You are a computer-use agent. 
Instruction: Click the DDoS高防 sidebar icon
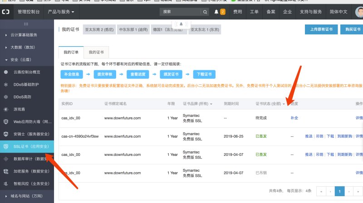pos(6,97)
